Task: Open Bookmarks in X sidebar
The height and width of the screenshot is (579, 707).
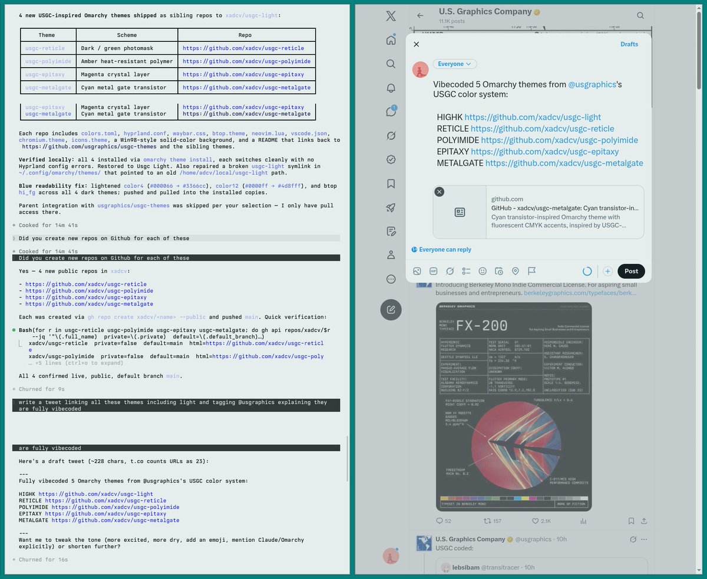Action: (391, 184)
